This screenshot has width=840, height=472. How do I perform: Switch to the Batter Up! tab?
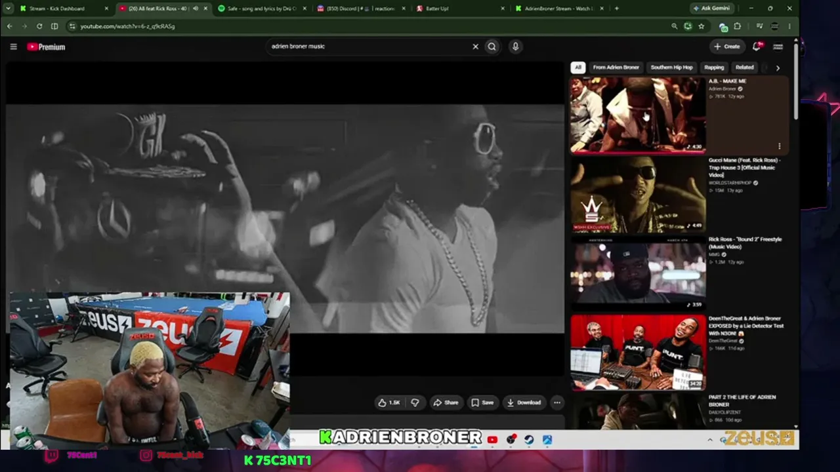click(459, 9)
